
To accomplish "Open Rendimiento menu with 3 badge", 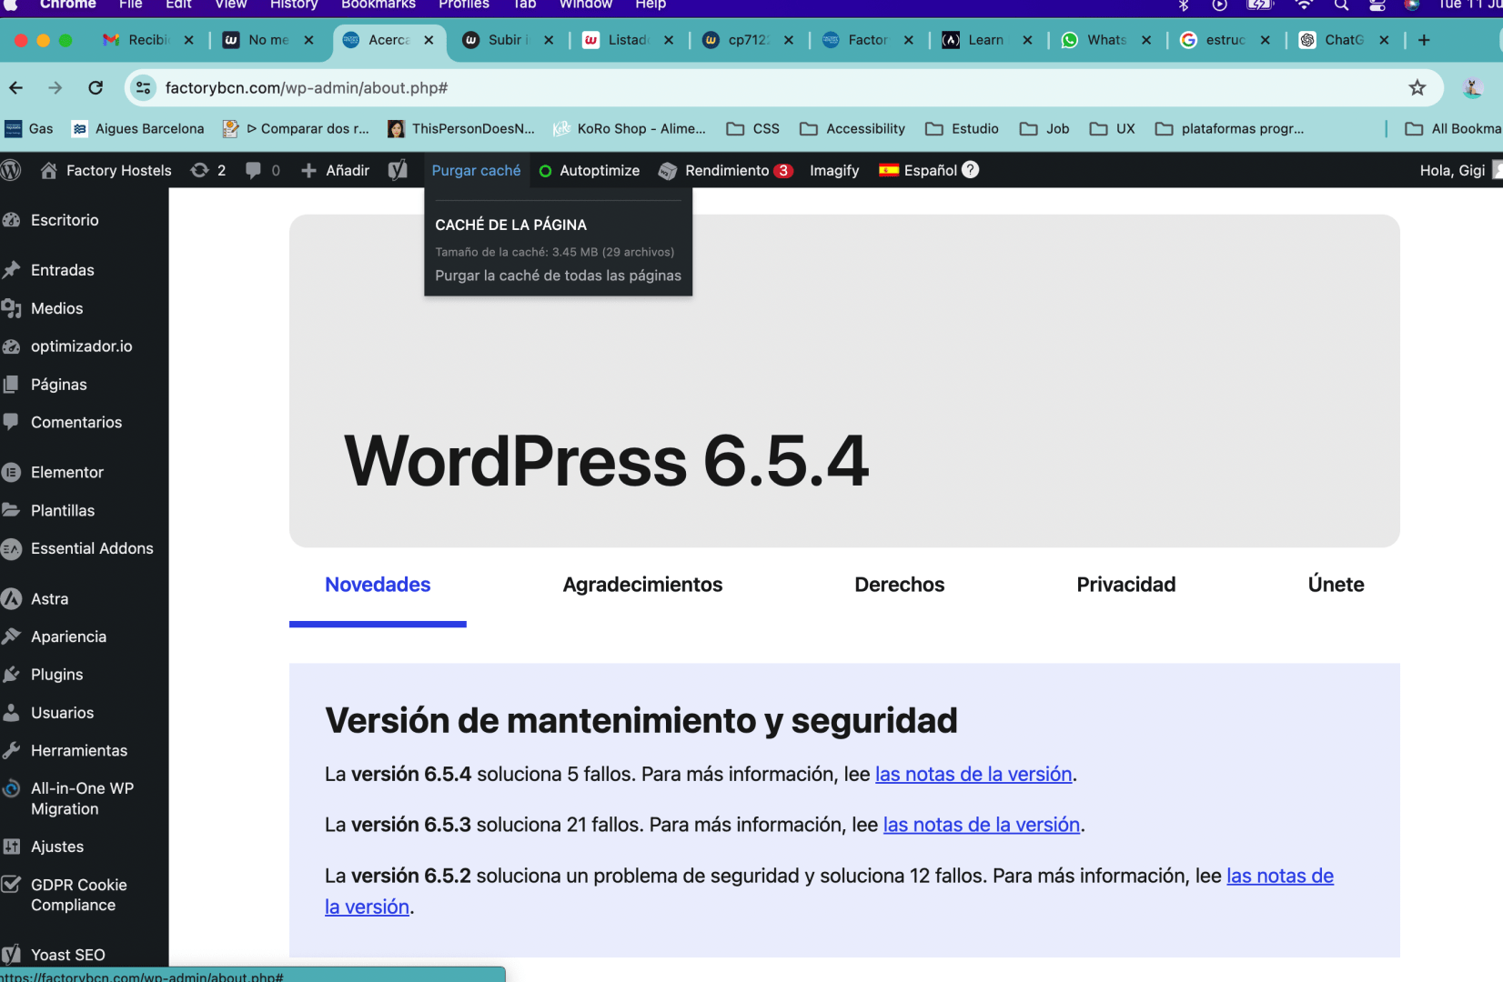I will [x=725, y=170].
